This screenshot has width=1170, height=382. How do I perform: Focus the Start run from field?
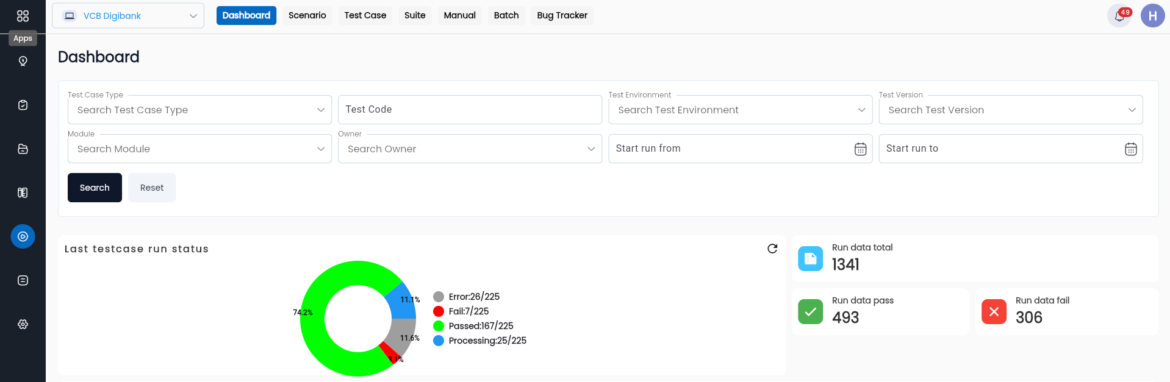tap(741, 149)
